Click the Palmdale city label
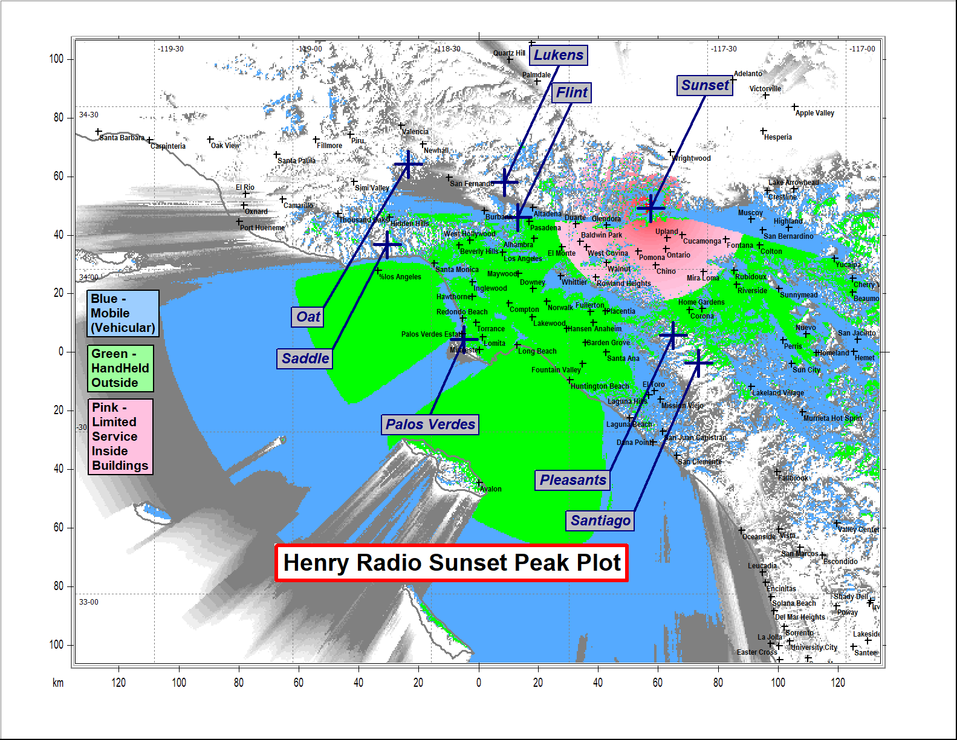957x740 pixels. (537, 75)
